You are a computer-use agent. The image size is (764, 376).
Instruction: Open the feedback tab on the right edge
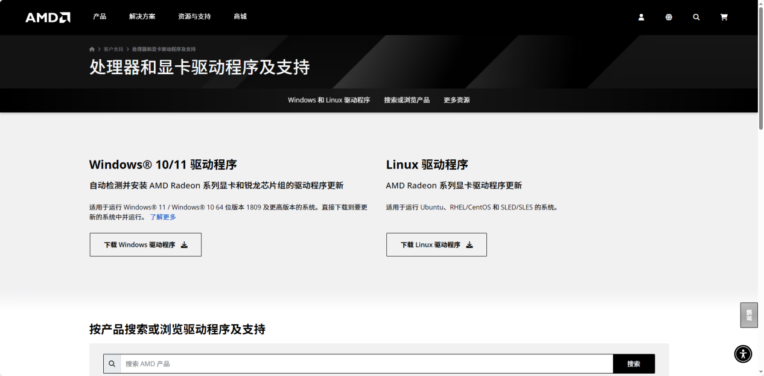(748, 315)
